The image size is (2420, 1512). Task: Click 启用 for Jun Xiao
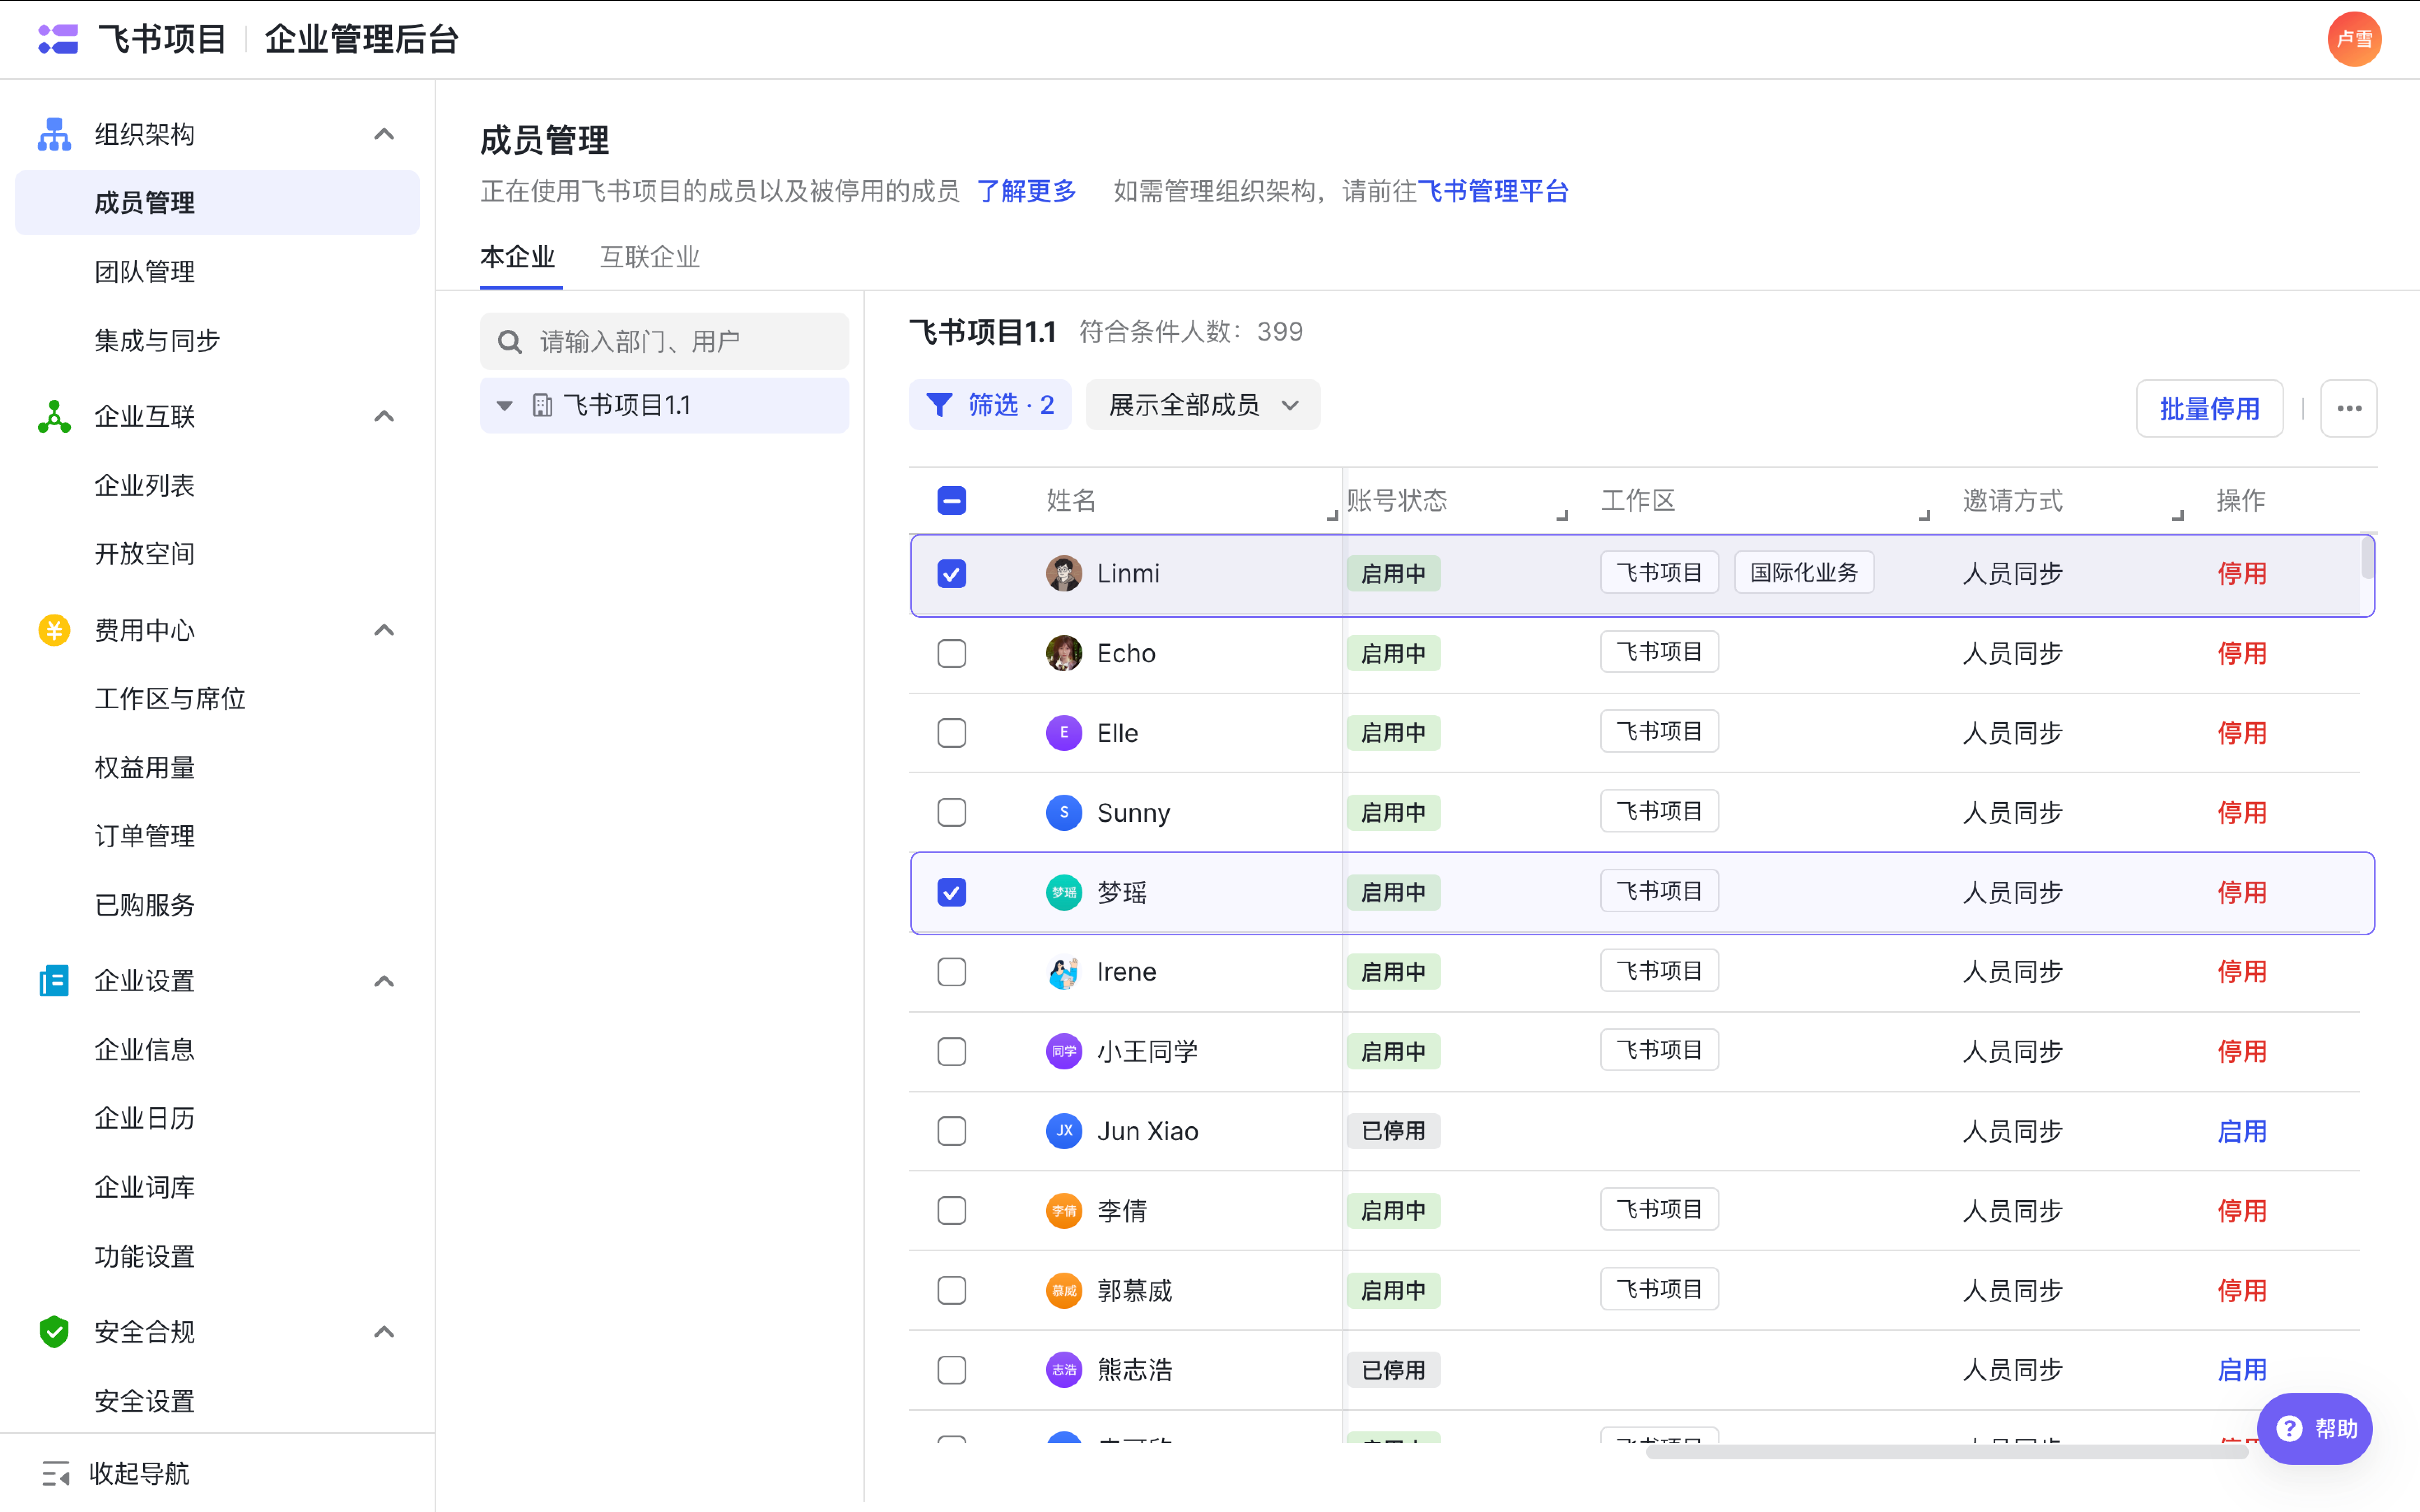click(2241, 1131)
